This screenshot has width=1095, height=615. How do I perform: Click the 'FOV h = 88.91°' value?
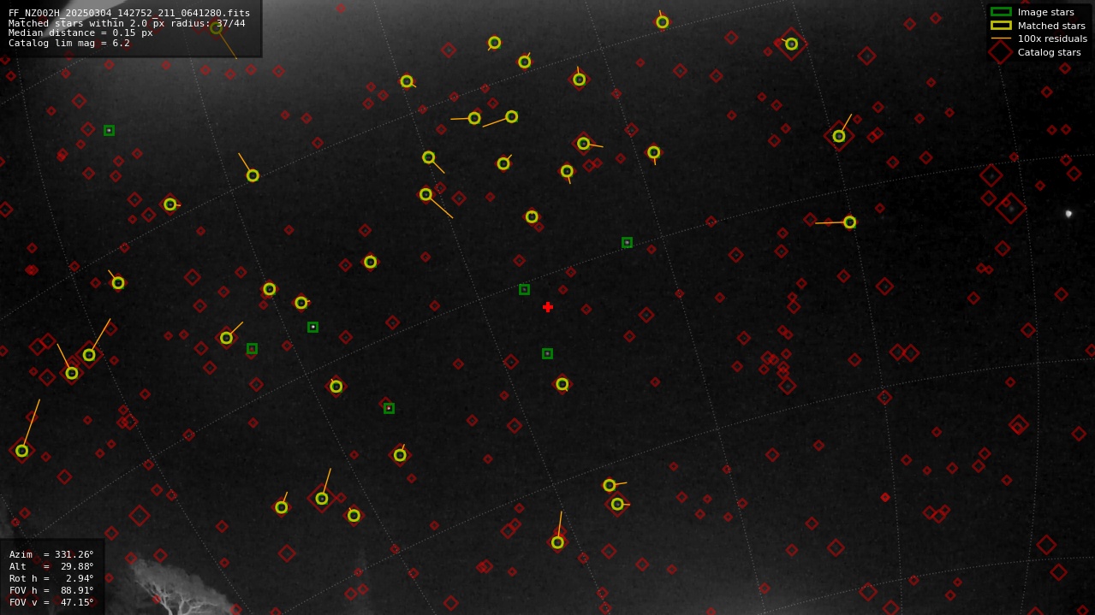[51, 590]
